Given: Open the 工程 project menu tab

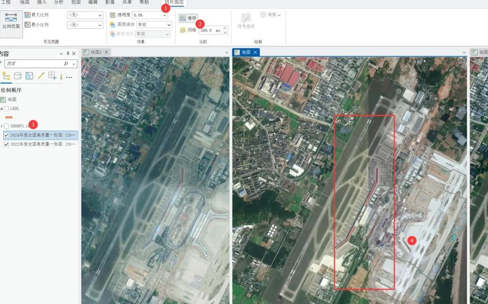Looking at the screenshot, I should 6,2.
